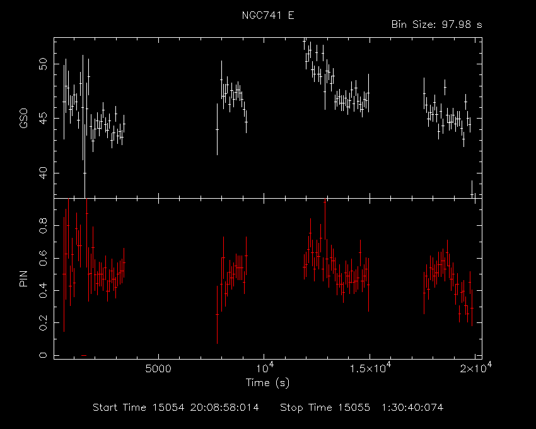Click the 'PIN' y-axis label
The image size is (536, 429).
click(23, 278)
